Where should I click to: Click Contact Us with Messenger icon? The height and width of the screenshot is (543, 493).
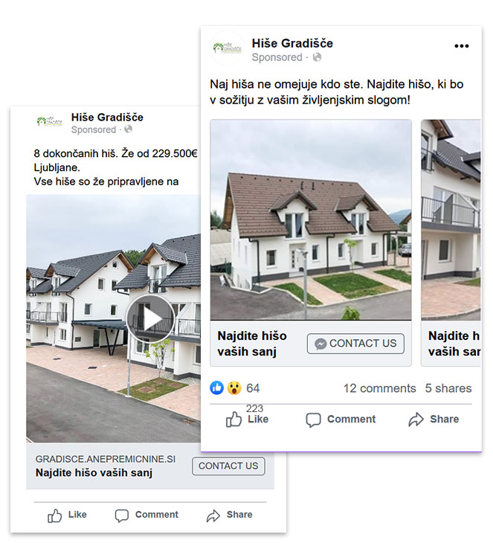(355, 344)
